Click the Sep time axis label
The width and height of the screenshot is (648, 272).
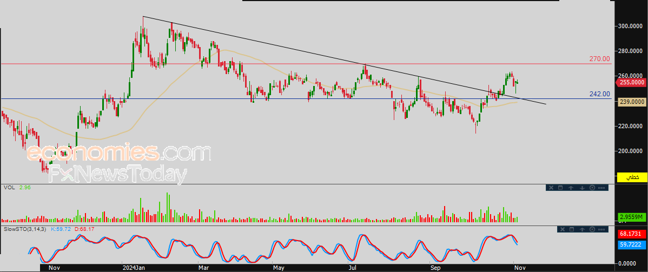[435, 268]
